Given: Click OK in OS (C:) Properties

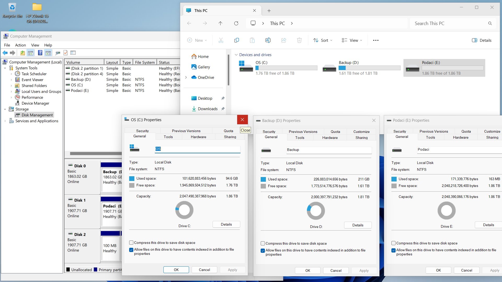Looking at the screenshot, I should coord(176,270).
